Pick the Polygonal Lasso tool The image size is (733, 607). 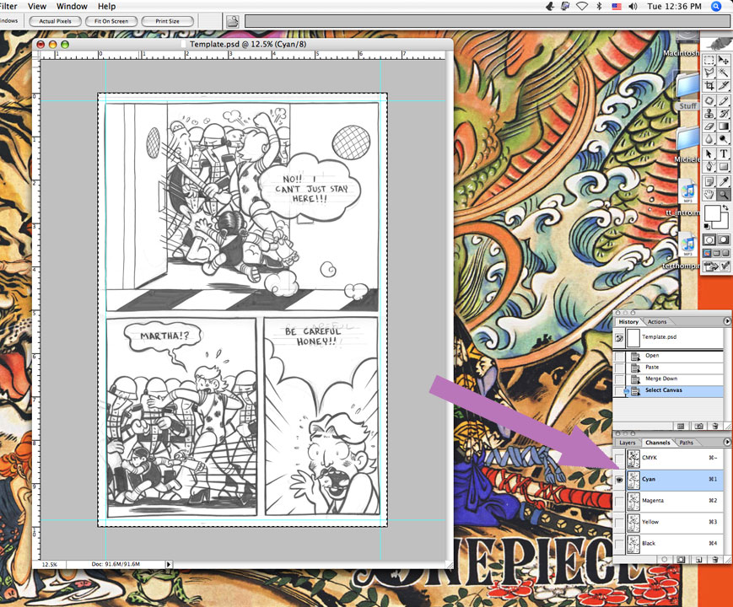point(709,73)
